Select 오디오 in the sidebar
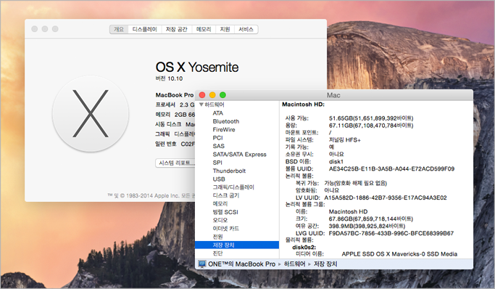495x289 pixels. tap(220, 220)
